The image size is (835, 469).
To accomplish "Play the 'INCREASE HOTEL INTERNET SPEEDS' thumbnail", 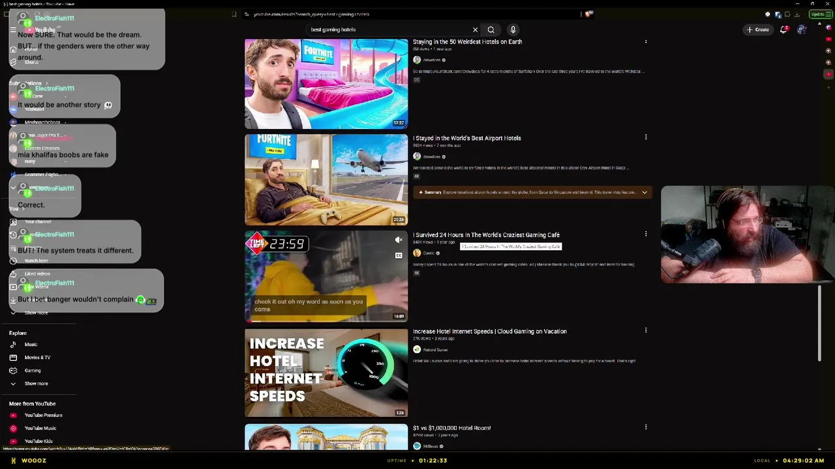I will pos(326,373).
